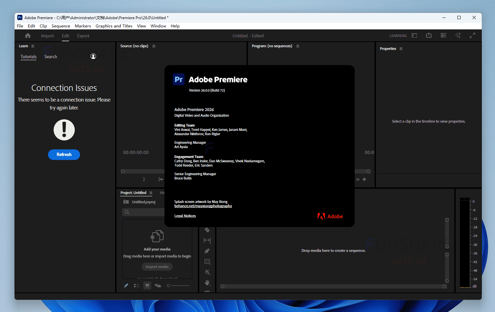Toggle writable project pencil icon
Image resolution: width=495 pixels, height=312 pixels.
point(126,285)
